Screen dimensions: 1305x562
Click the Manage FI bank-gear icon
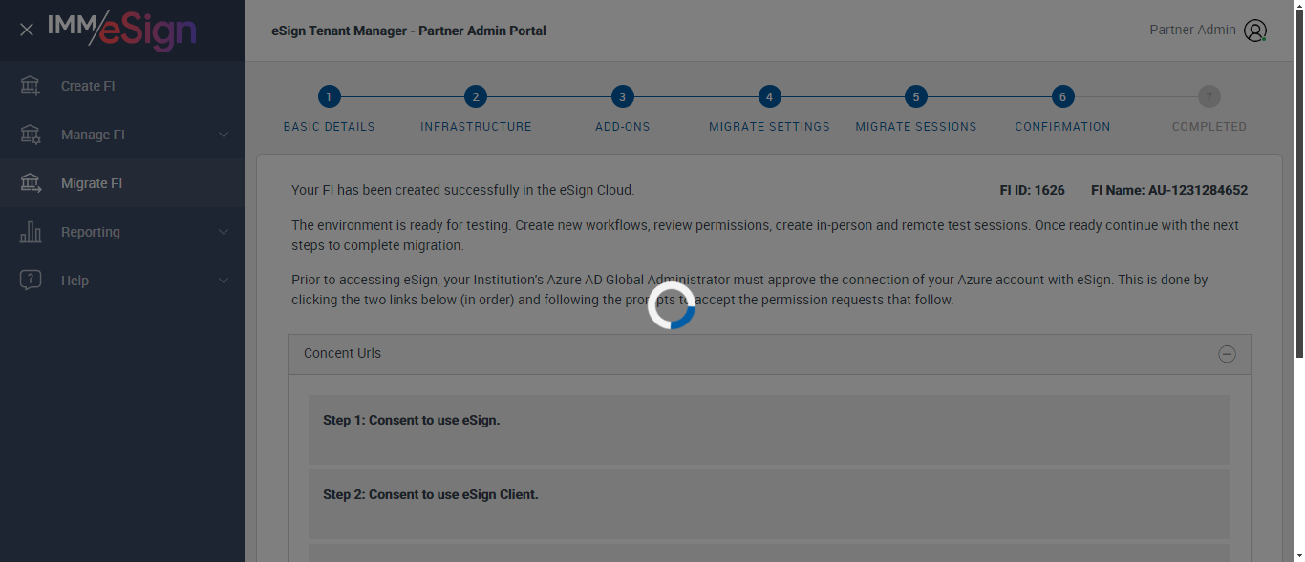coord(31,135)
